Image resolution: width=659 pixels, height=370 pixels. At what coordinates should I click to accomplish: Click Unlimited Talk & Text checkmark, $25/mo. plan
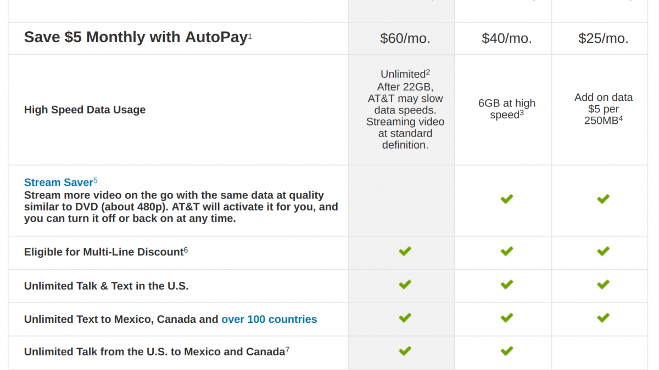tap(603, 285)
